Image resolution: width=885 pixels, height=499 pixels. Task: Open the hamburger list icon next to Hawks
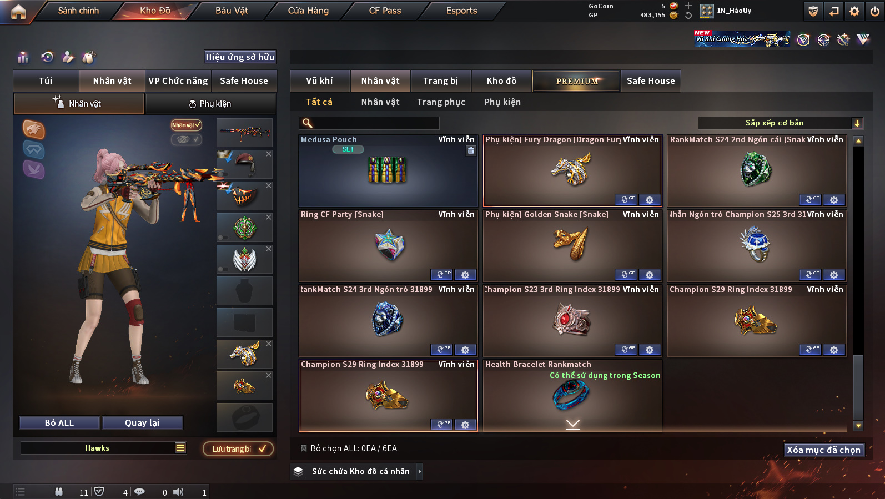(180, 448)
